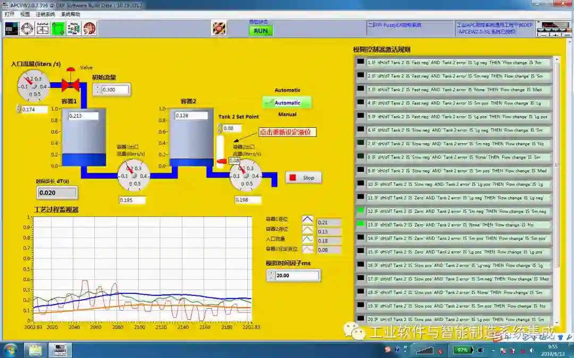The height and width of the screenshot is (358, 574).
Task: Open the green step-response graph icon
Action: click(x=58, y=28)
